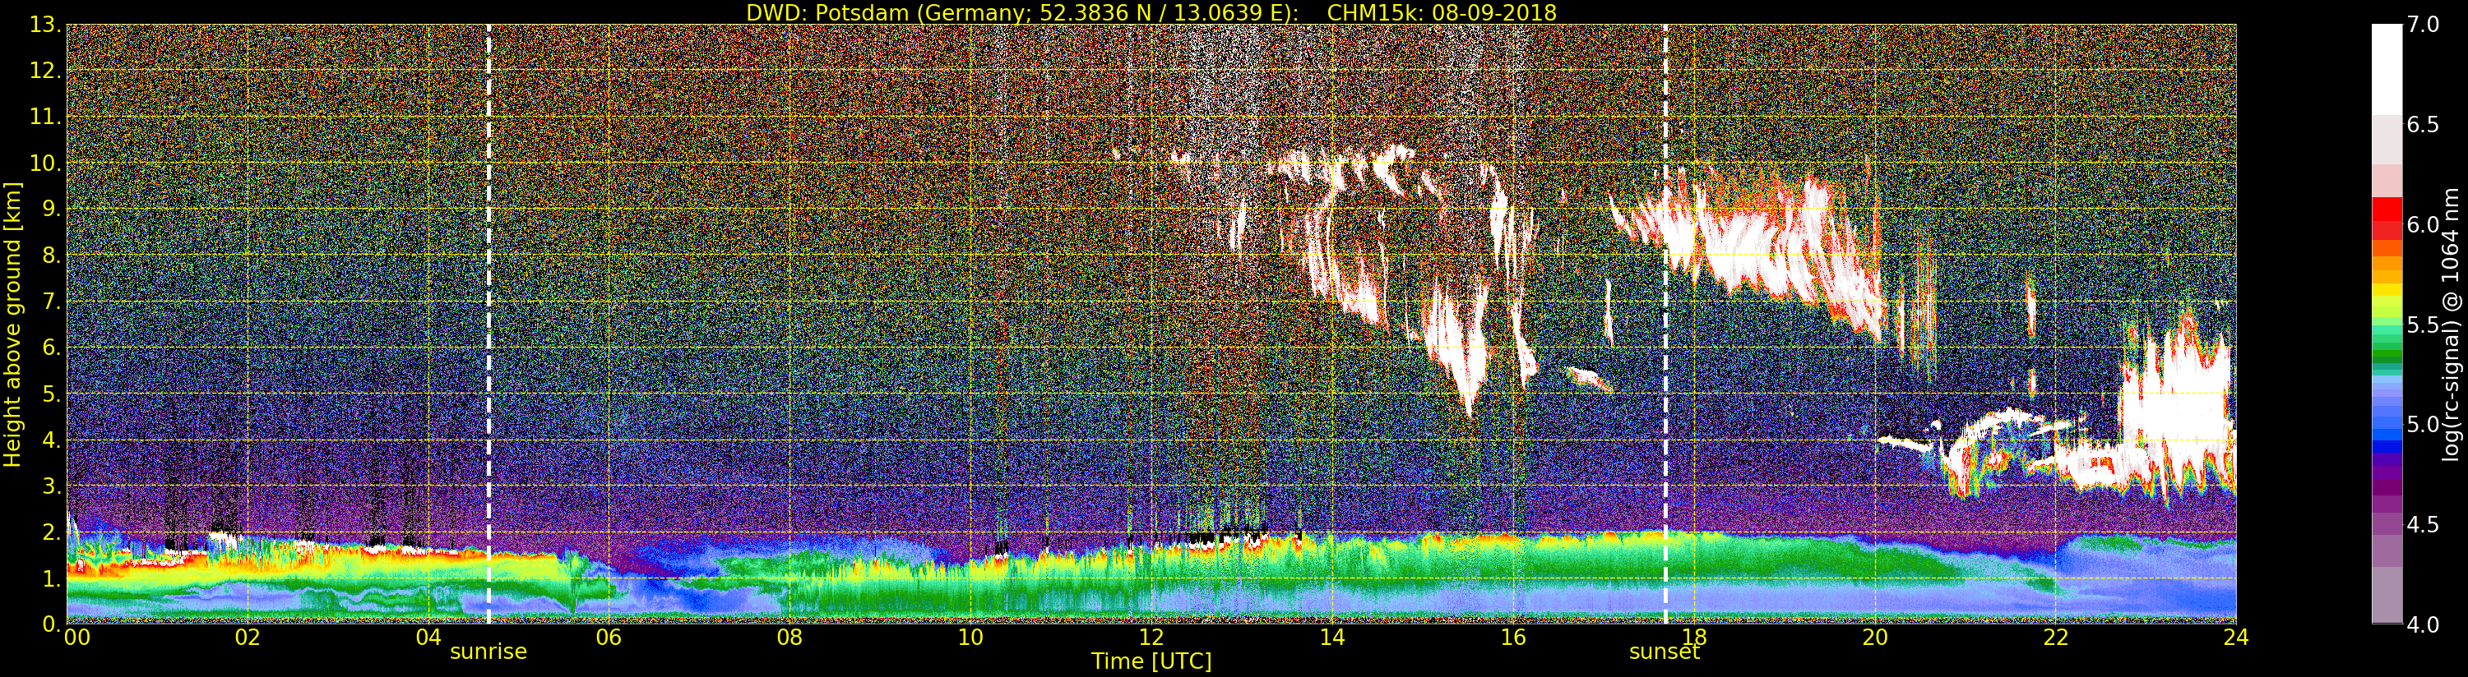The width and height of the screenshot is (2468, 677).
Task: Select time axis tick '08'
Action: click(x=789, y=637)
